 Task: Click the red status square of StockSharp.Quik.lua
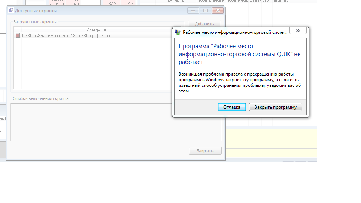point(18,36)
